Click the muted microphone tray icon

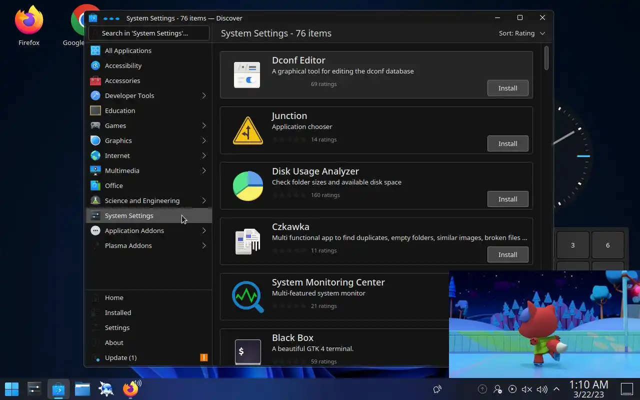527,389
